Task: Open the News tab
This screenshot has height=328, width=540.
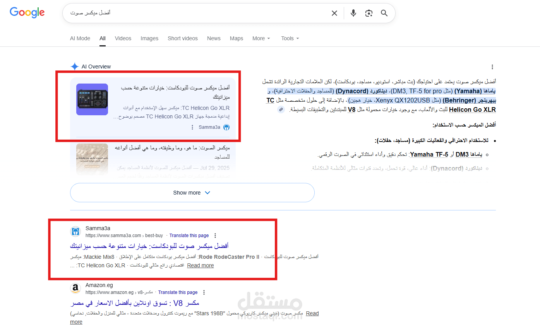Action: click(x=214, y=38)
